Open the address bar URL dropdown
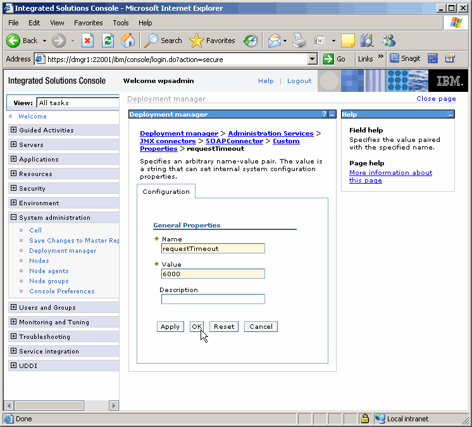 [x=312, y=59]
